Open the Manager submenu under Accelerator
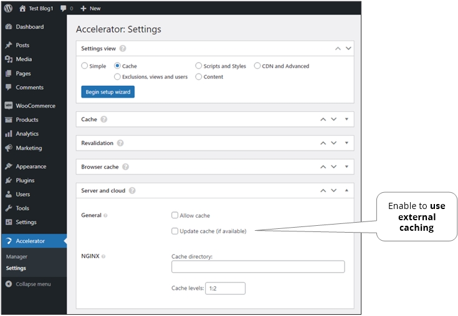The width and height of the screenshot is (458, 316). pyautogui.click(x=17, y=257)
